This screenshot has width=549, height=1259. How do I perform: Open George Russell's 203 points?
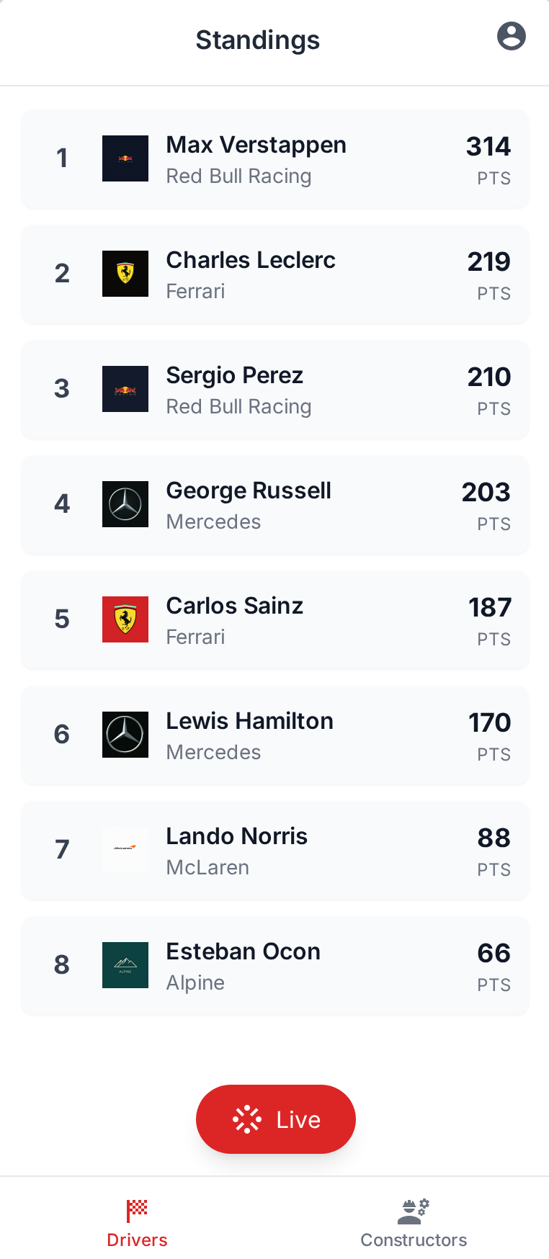[x=486, y=492]
